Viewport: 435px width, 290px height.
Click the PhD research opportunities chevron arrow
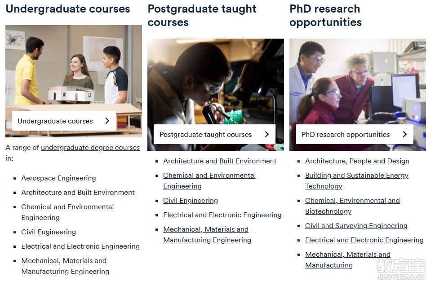(405, 134)
